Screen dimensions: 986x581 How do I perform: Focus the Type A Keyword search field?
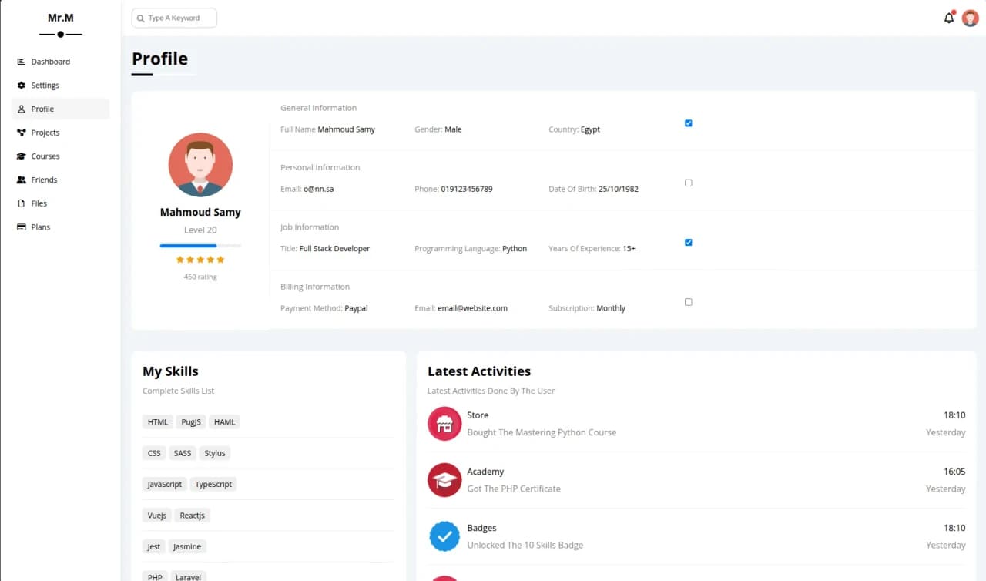(174, 18)
